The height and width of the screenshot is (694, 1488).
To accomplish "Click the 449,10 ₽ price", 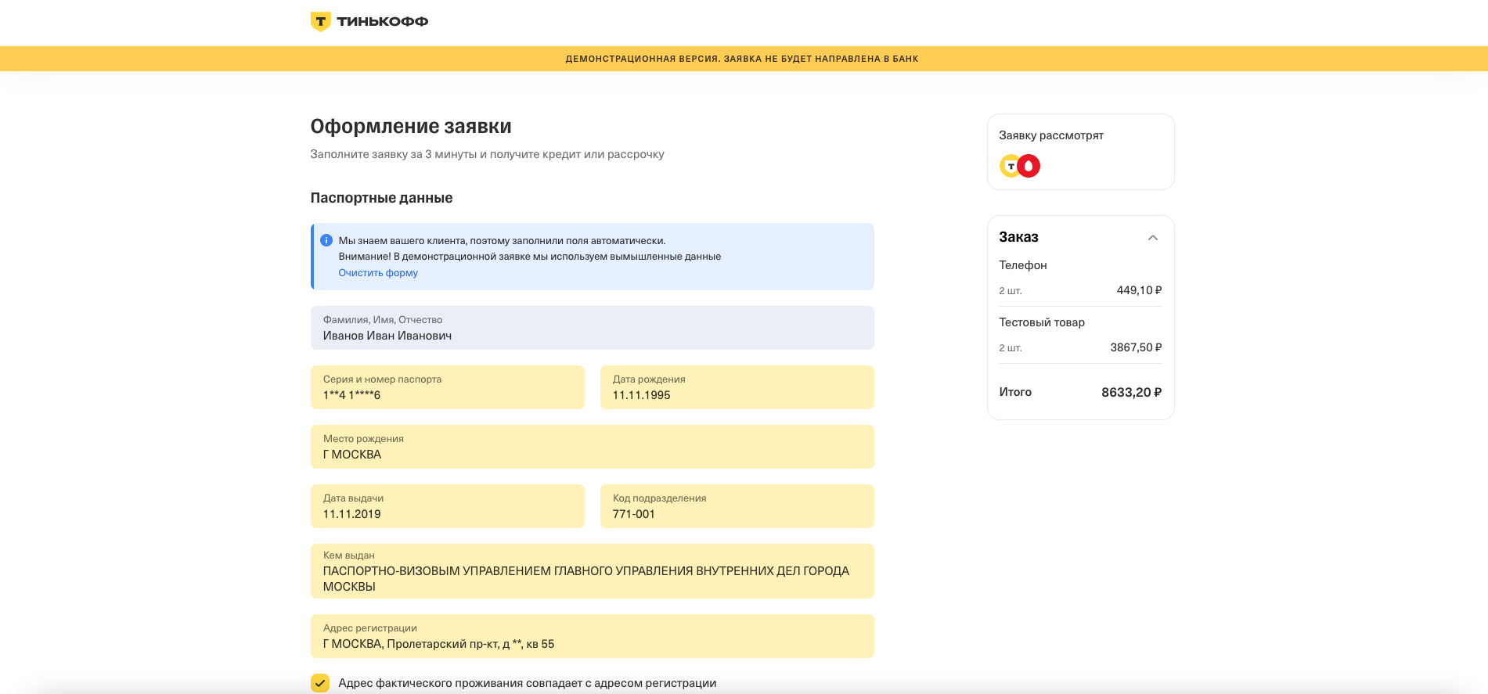I will [x=1139, y=290].
